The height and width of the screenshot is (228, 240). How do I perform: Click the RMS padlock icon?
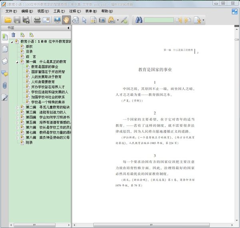click(x=112, y=20)
